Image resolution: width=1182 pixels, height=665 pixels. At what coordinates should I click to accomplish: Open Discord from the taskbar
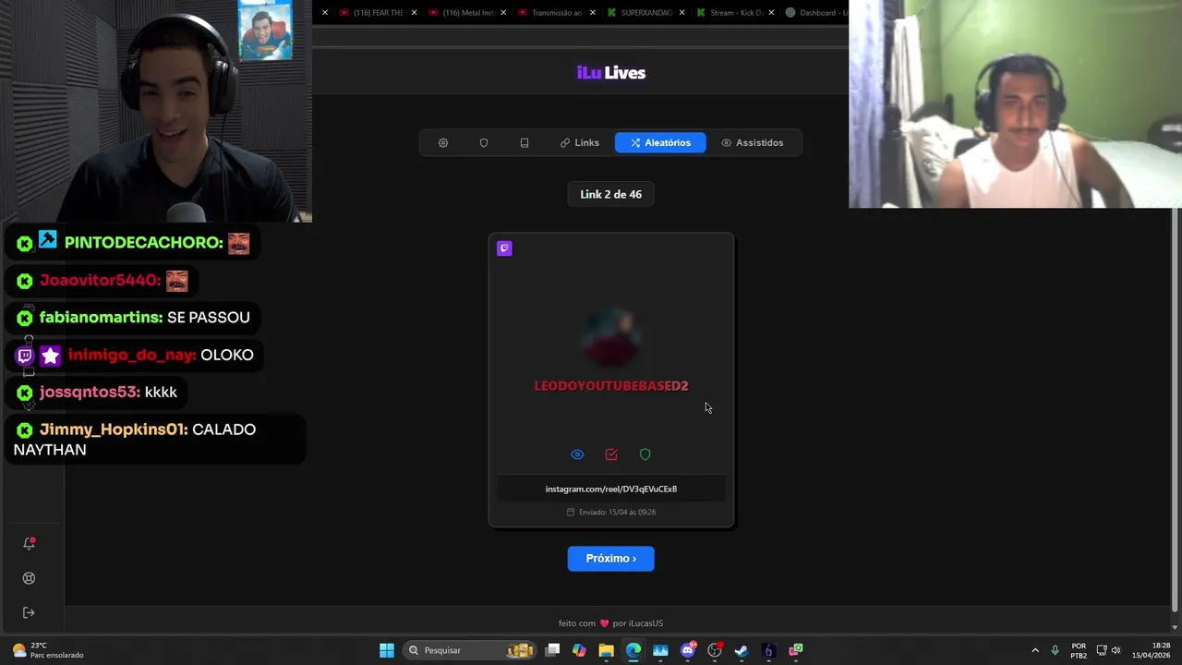[688, 650]
